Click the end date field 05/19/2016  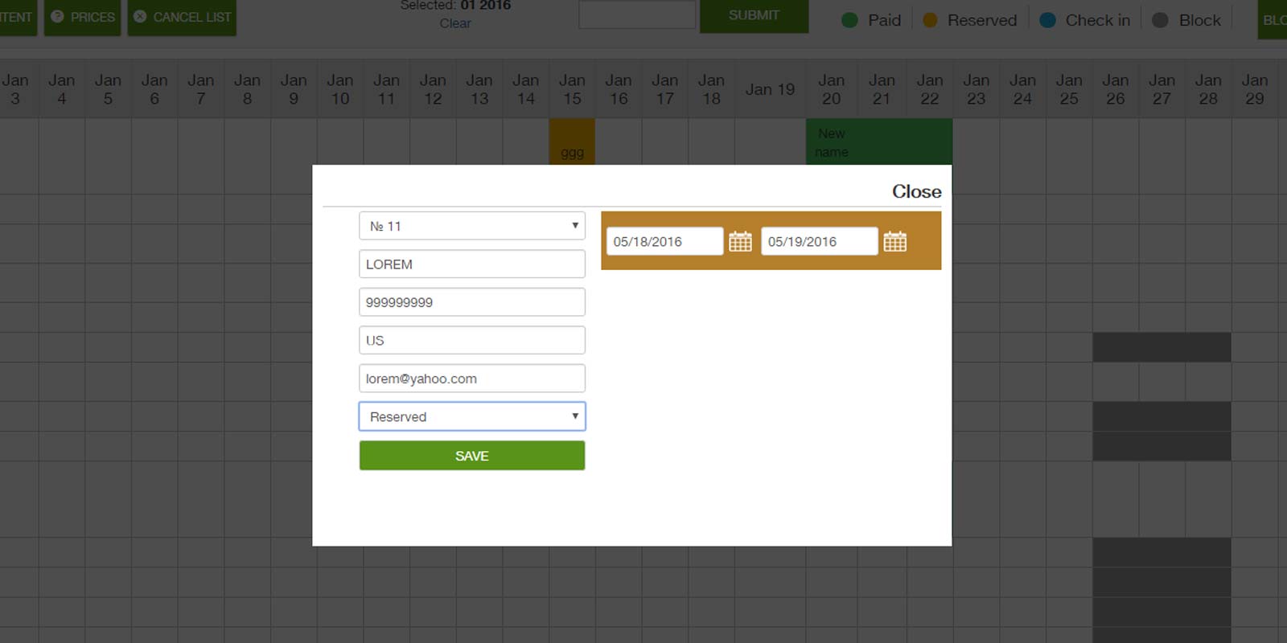819,241
